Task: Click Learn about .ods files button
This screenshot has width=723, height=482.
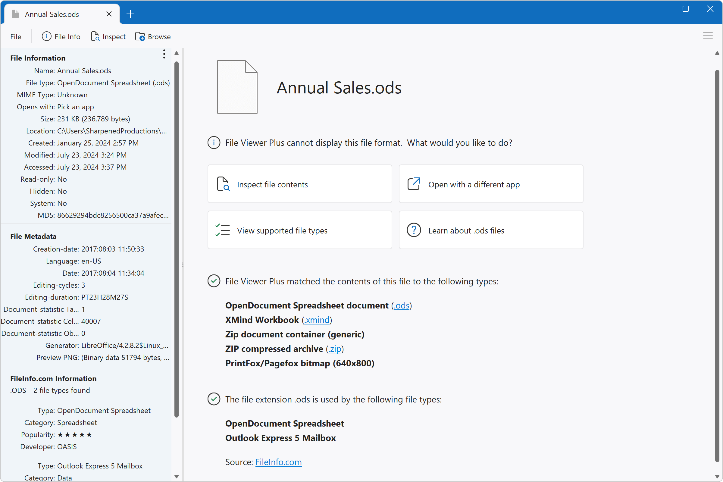Action: 491,230
